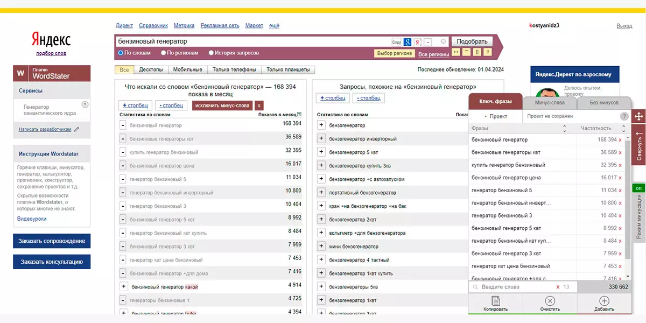Open the help icon beside Показов в месяц
The height and width of the screenshot is (323, 646).
[x=299, y=114]
